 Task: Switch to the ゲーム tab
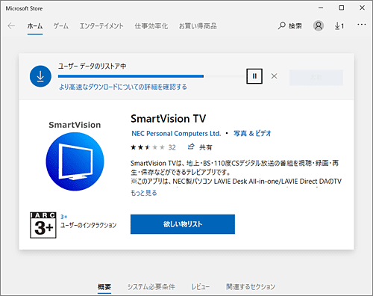point(61,26)
